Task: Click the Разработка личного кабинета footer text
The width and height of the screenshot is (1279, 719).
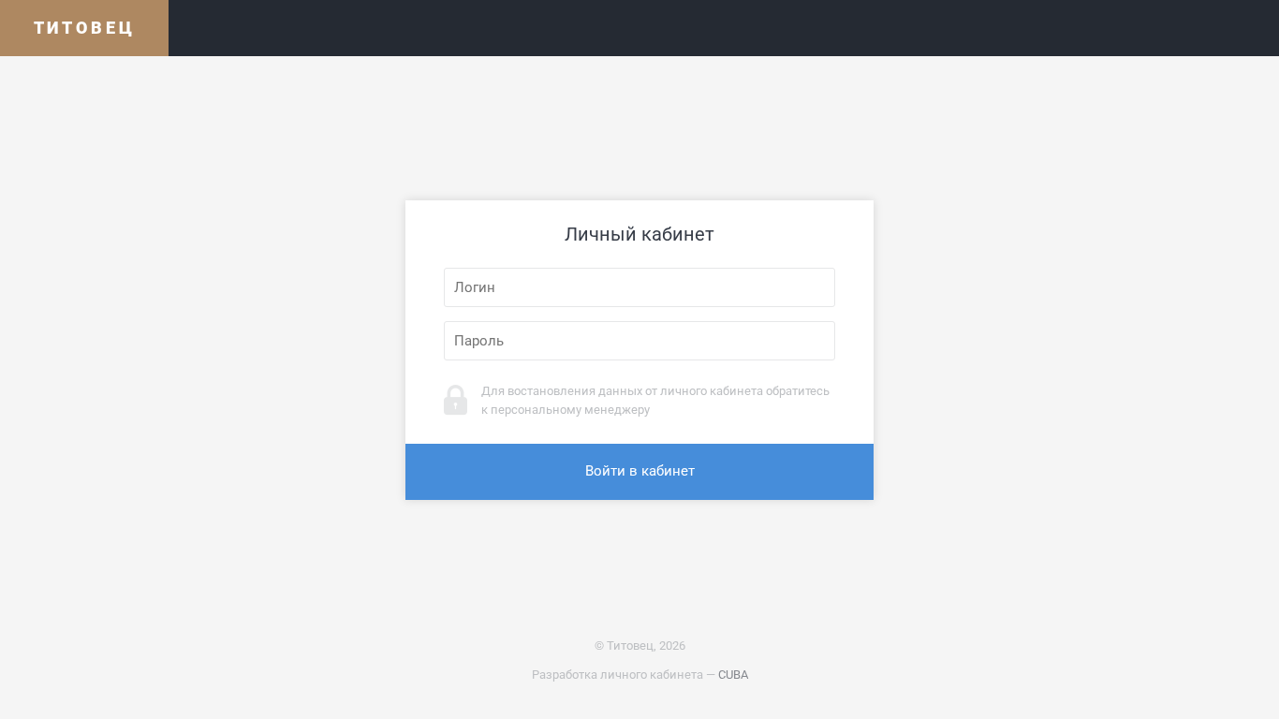Action: click(x=617, y=675)
